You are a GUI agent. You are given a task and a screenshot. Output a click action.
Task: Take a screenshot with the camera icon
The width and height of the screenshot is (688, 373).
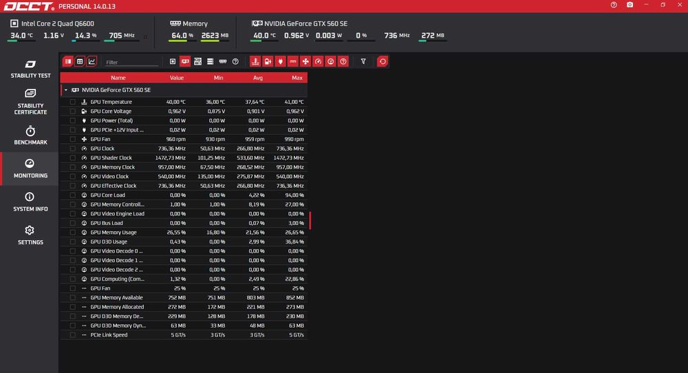630,5
